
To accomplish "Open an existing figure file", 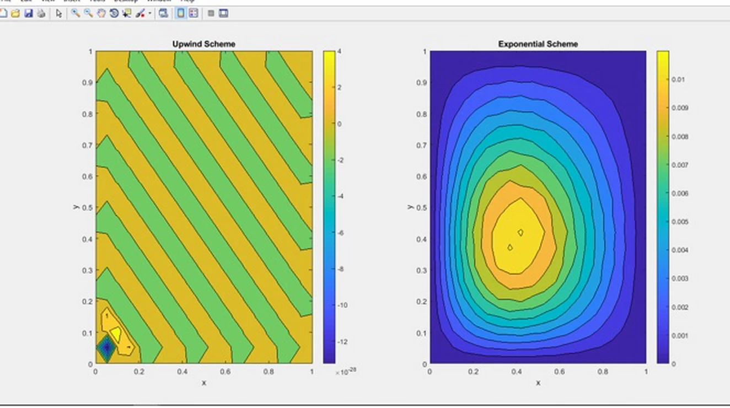I will [15, 13].
